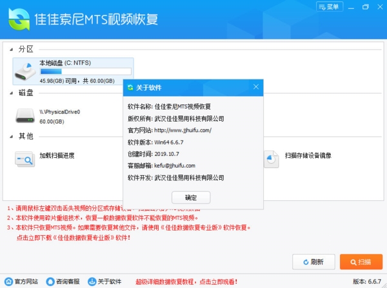Click the 软件开发 company line
The width and height of the screenshot is (387, 288).
[x=175, y=178]
